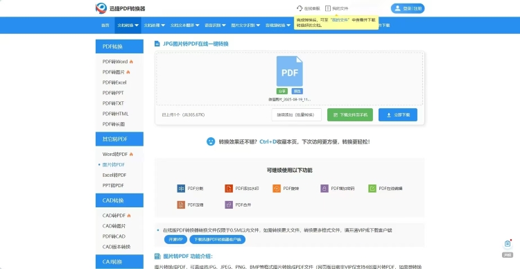Click the page title document icon
Viewport: 520px width, 269px height.
pos(157,44)
